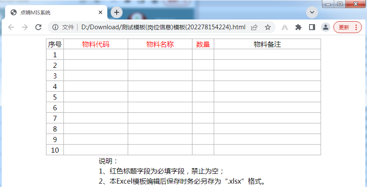Click the 物料名称 column header
367x187 pixels.
point(160,44)
